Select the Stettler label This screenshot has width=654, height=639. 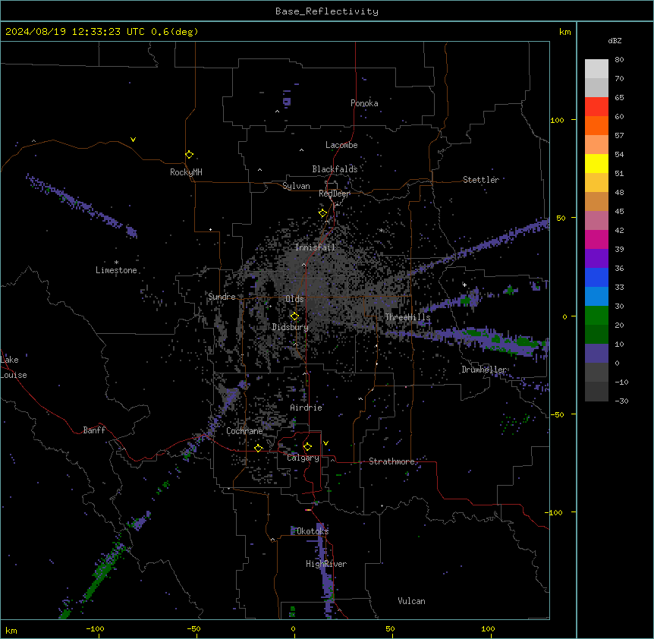(481, 180)
